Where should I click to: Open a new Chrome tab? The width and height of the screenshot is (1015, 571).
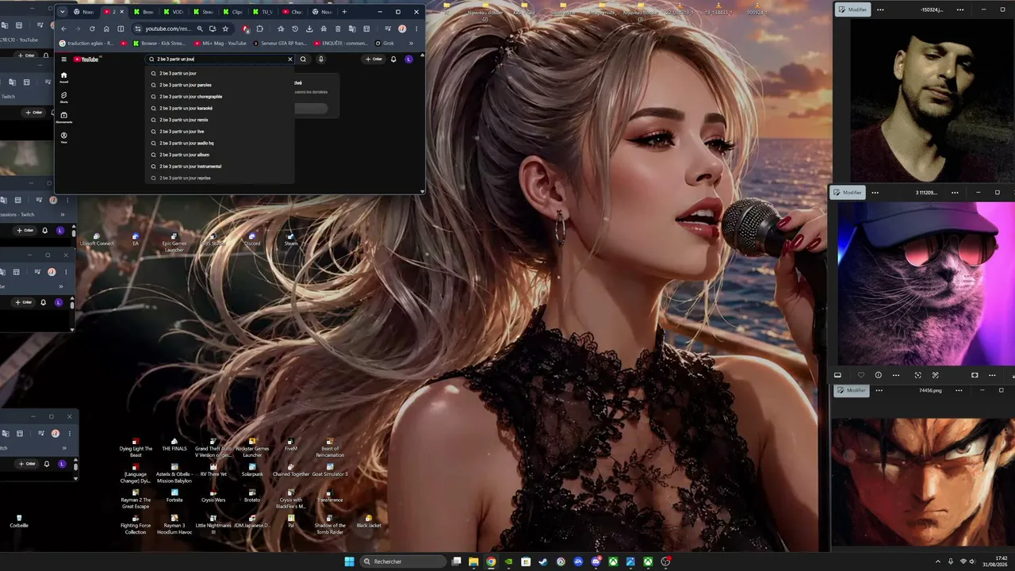pos(344,12)
